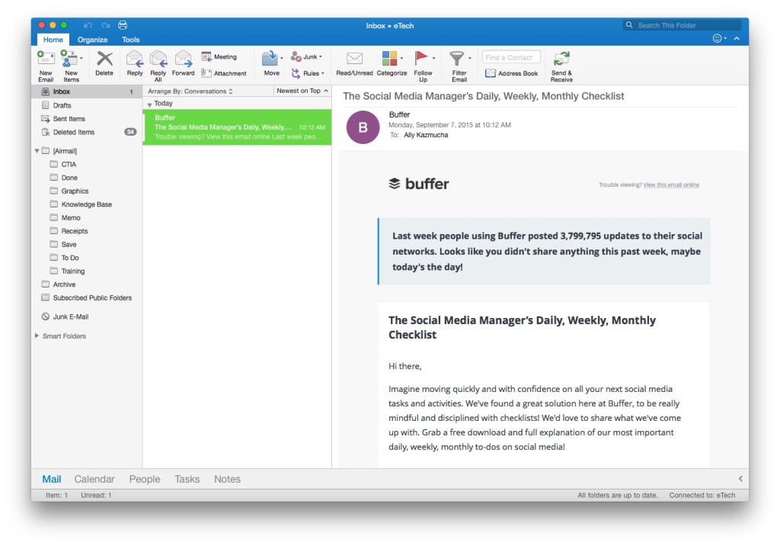Click the redo arrow in title bar

[x=105, y=25]
